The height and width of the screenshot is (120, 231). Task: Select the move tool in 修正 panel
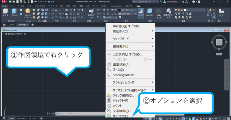pos(74,10)
